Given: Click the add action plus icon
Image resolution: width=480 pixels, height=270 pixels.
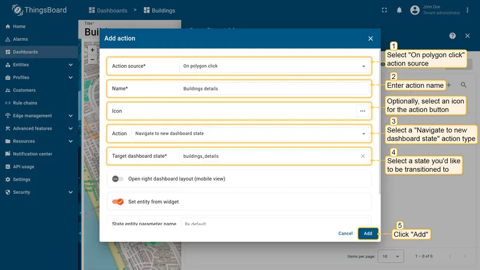Looking at the screenshot, I should click(449, 85).
